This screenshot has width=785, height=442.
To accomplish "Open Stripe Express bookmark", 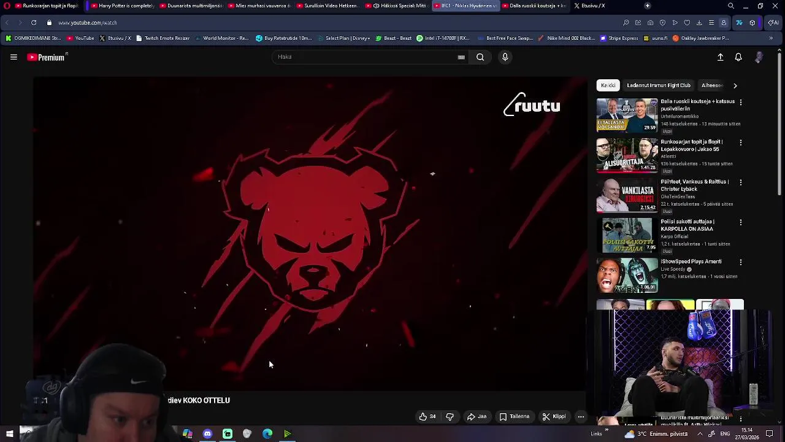I will pos(619,38).
